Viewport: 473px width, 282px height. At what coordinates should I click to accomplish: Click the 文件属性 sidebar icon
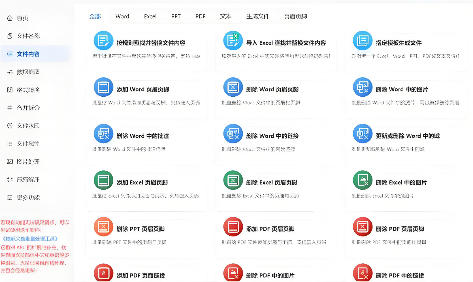10,144
